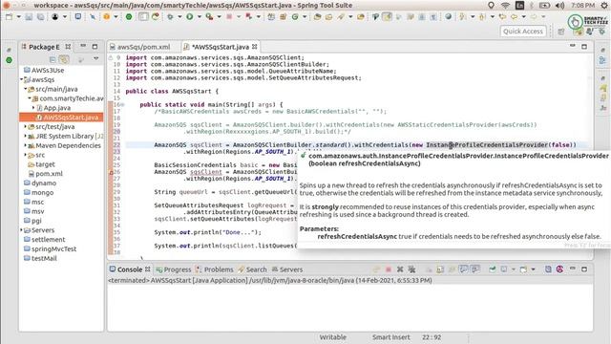
Task: Click the Remove Launch X icon in Console
Action: coord(400,269)
